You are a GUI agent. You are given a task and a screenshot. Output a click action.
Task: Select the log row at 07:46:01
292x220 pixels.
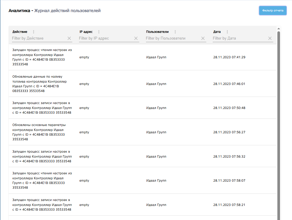point(142,84)
